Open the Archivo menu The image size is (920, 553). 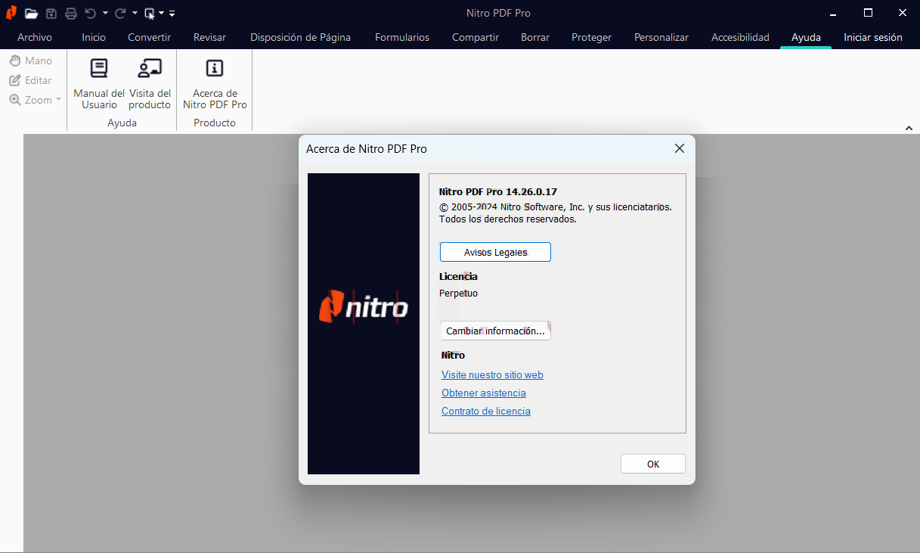coord(35,37)
